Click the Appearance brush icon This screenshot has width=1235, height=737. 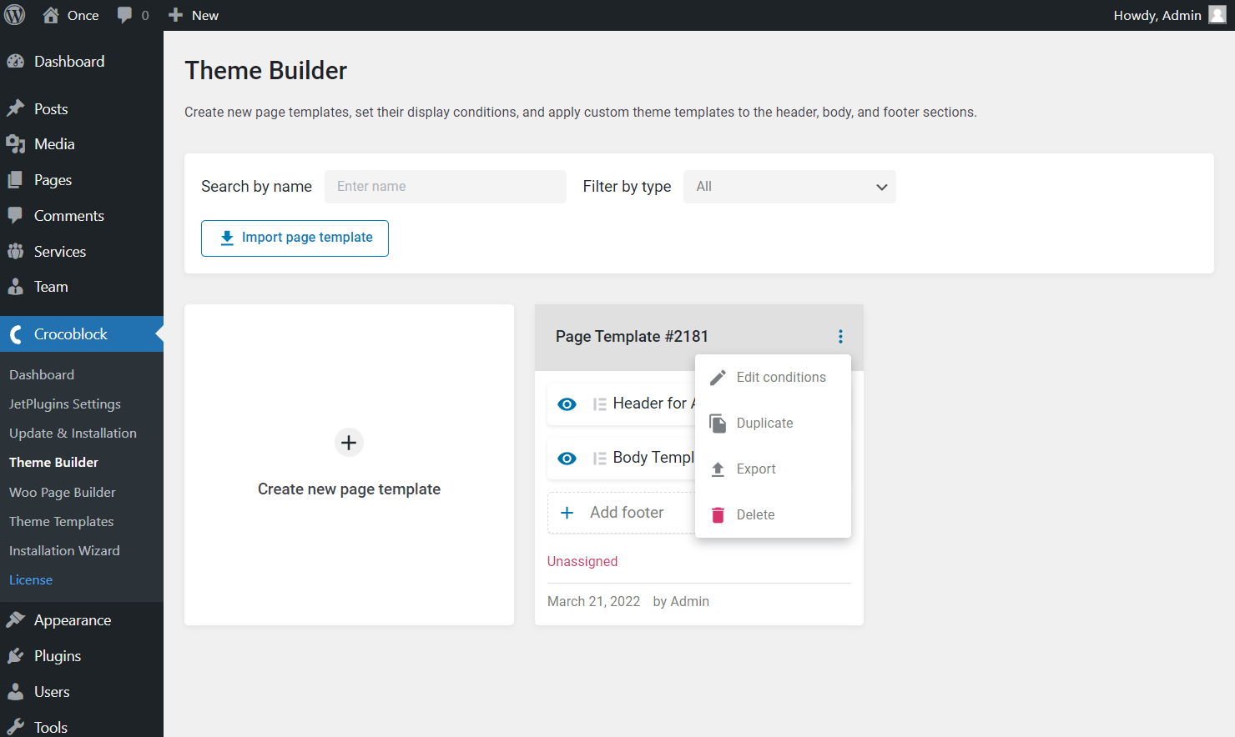coord(16,619)
